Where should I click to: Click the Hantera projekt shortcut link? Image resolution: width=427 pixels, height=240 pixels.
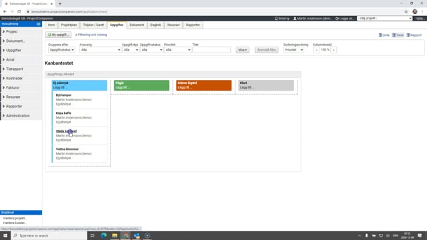click(15, 218)
